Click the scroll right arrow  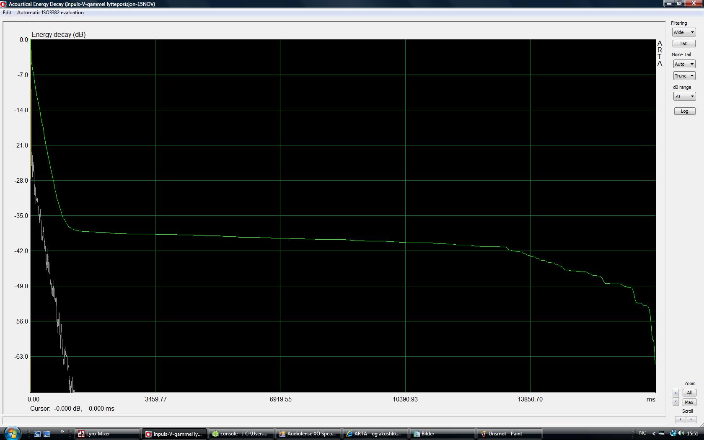pos(691,419)
